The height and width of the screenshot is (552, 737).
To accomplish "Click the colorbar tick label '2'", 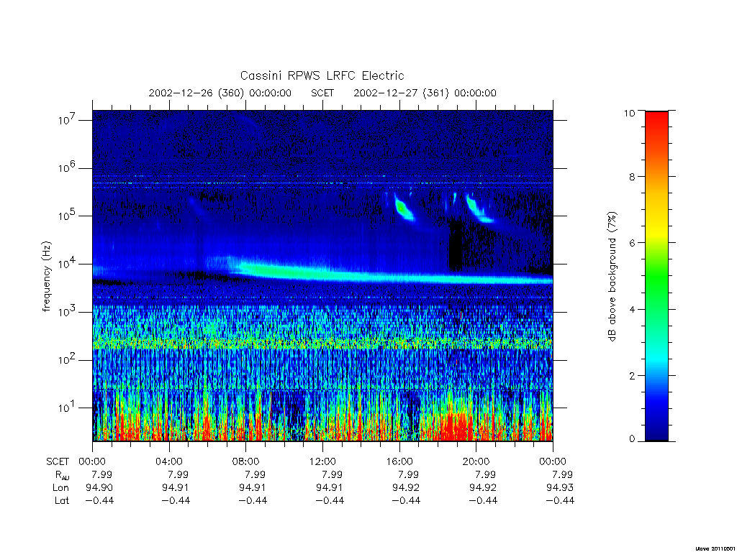I will [x=632, y=375].
